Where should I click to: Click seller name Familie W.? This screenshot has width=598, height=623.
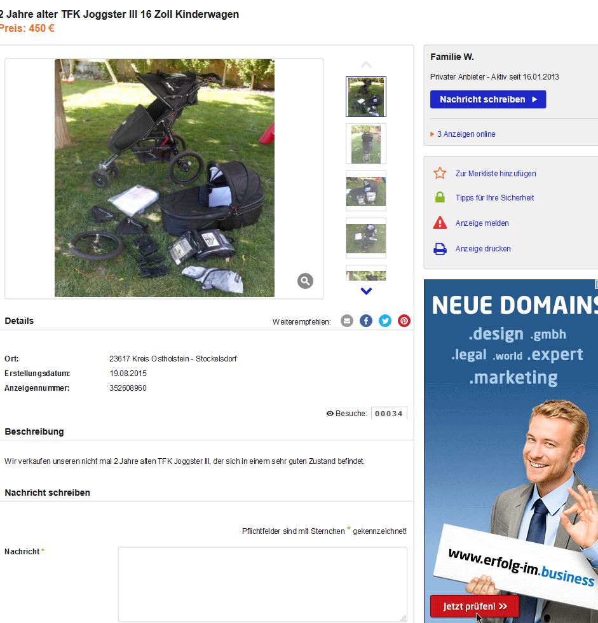[x=452, y=57]
